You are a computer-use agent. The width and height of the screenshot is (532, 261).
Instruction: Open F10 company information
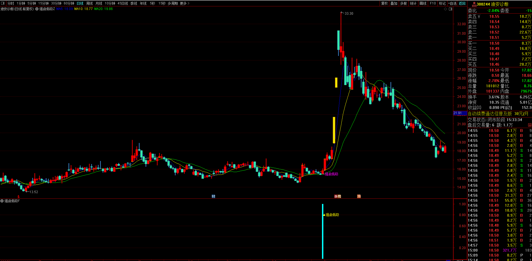(433, 3)
